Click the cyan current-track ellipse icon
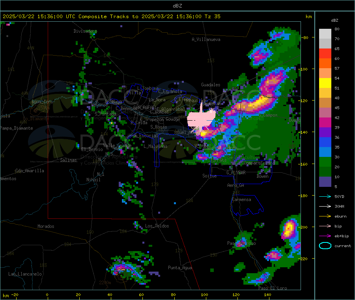This screenshot has height=300, width=355. click(325, 246)
